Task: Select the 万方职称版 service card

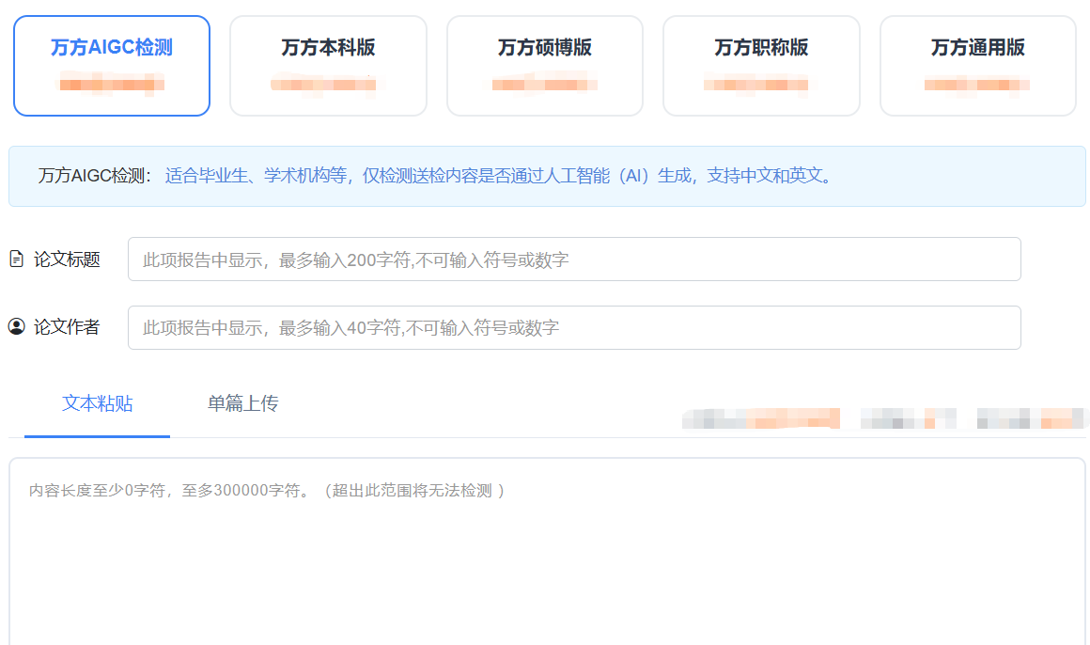Action: pyautogui.click(x=761, y=64)
